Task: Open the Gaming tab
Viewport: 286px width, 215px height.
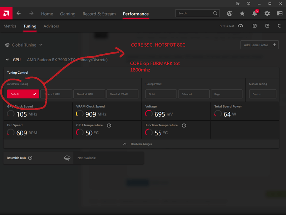Action: coord(68,14)
